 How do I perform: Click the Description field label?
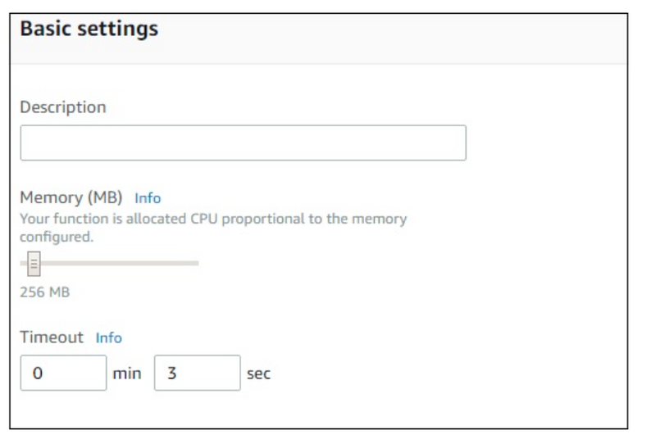(x=63, y=107)
